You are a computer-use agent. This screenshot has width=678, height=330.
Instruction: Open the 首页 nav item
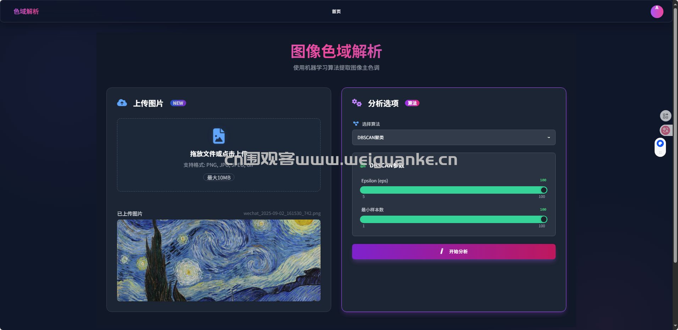pyautogui.click(x=336, y=12)
